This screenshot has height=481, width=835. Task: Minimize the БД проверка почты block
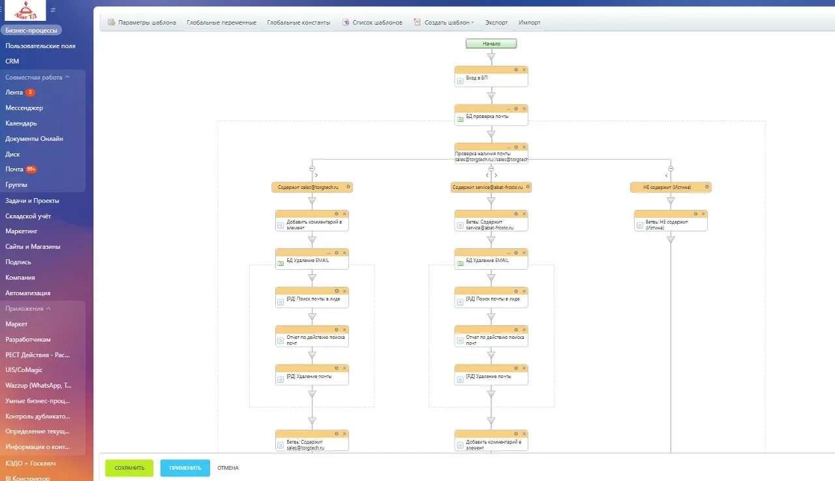(509, 109)
